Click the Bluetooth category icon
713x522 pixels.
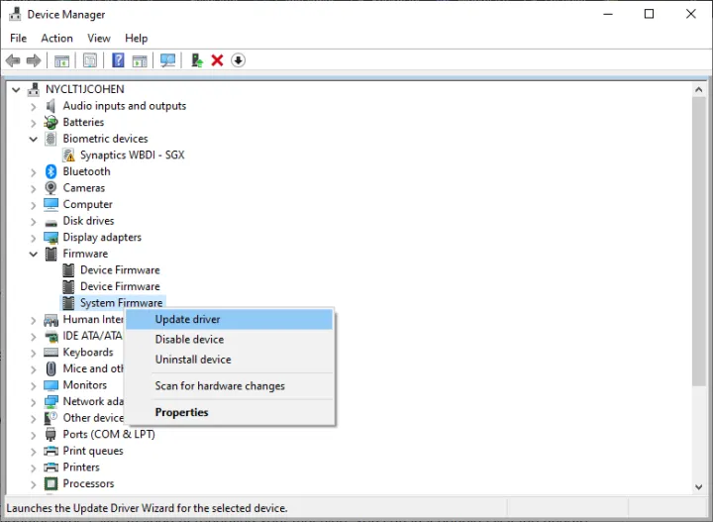click(x=51, y=171)
